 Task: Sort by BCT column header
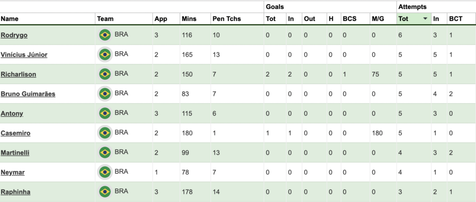coord(455,19)
